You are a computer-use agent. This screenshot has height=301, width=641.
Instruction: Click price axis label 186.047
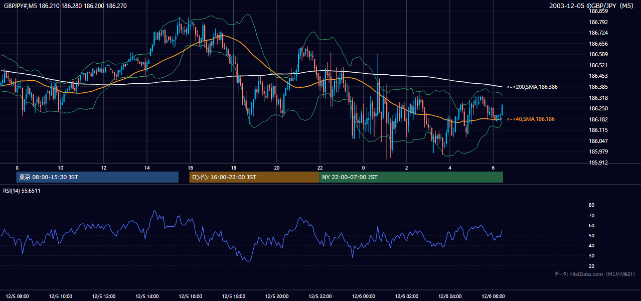click(x=599, y=141)
